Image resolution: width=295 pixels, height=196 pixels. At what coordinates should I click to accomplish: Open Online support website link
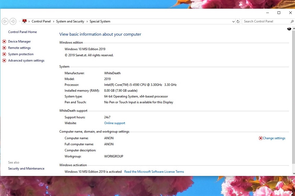coord(115,123)
